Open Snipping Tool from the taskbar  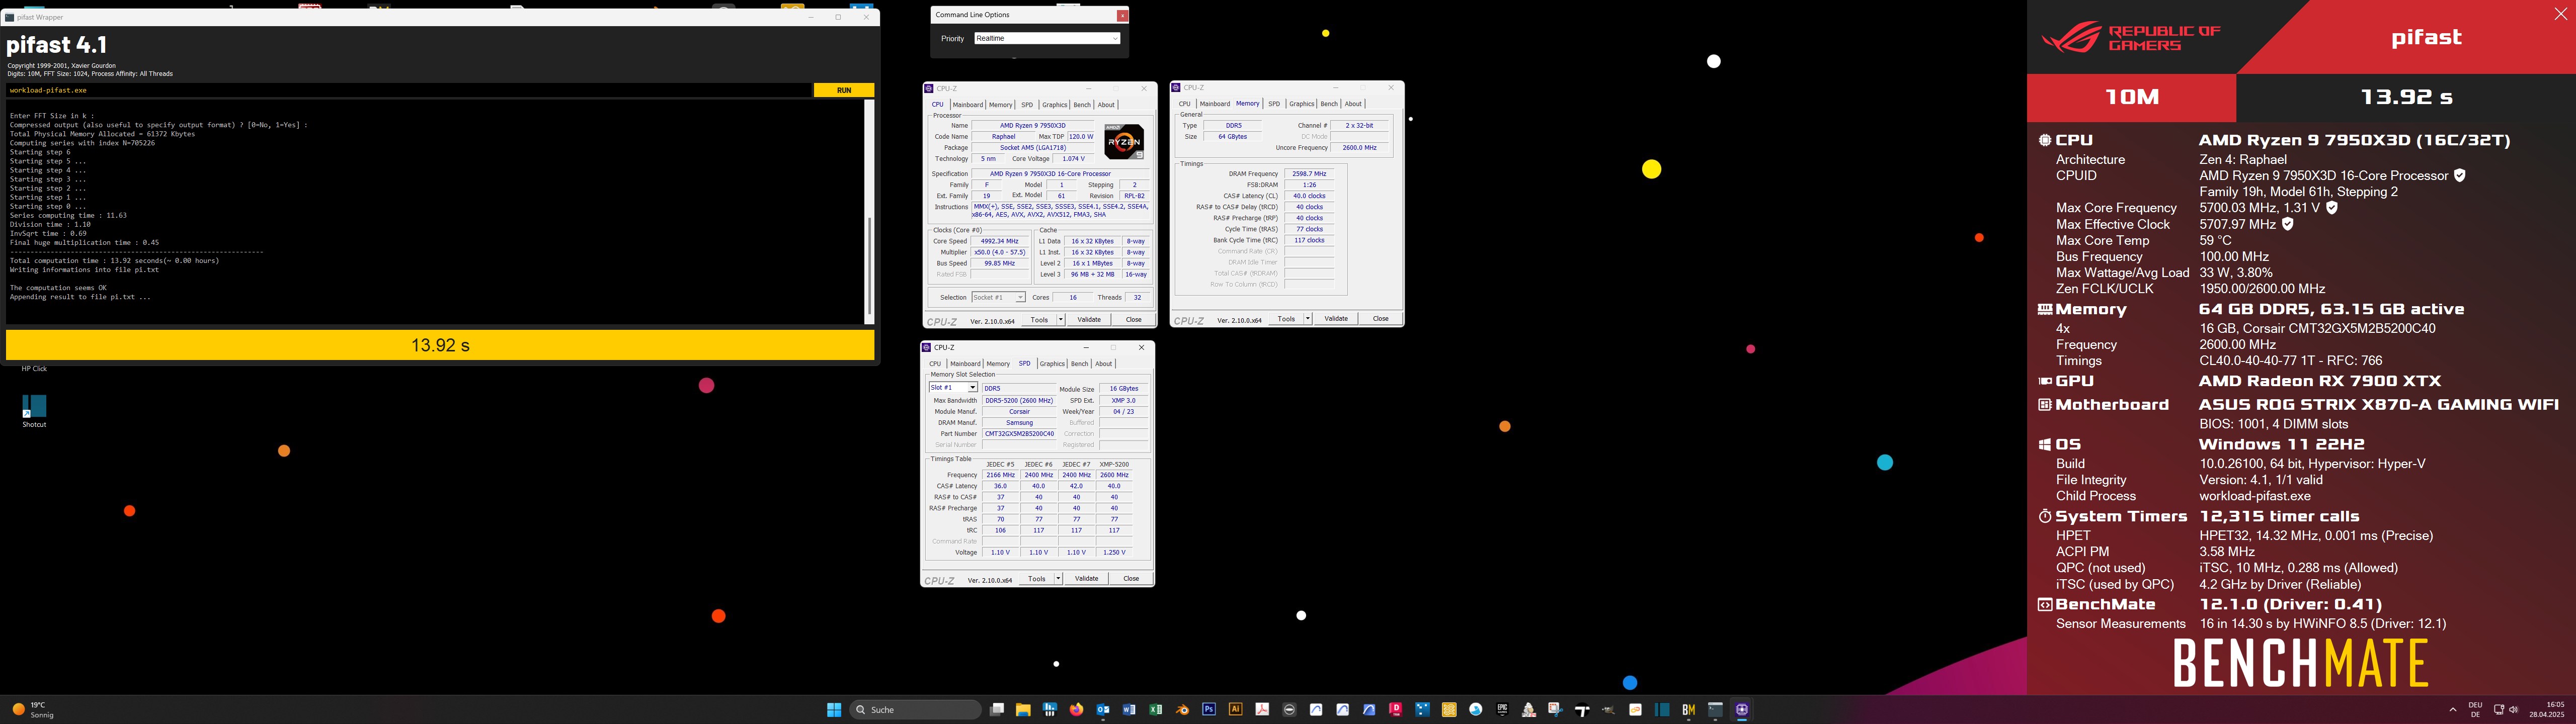click(x=1555, y=710)
